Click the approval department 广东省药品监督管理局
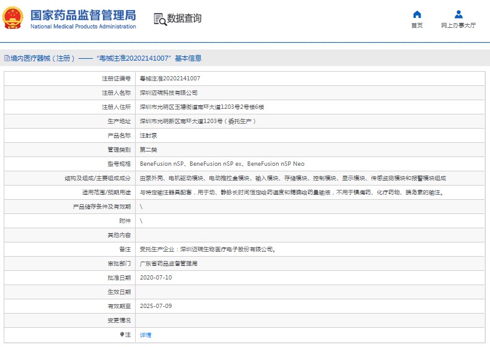This screenshot has width=490, height=347. pos(168,263)
